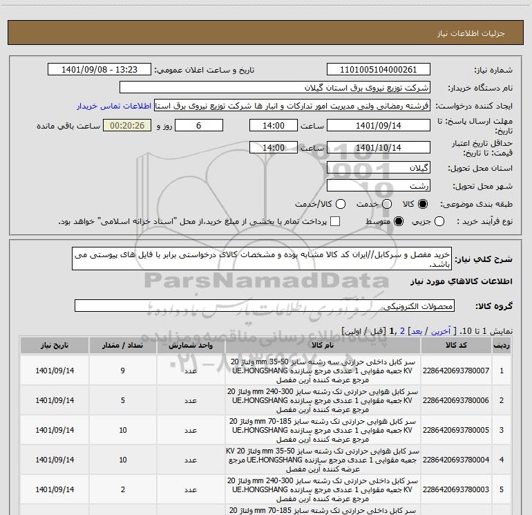The width and height of the screenshot is (532, 515).
Task: Click the کد کالا column header
Action: (456, 345)
